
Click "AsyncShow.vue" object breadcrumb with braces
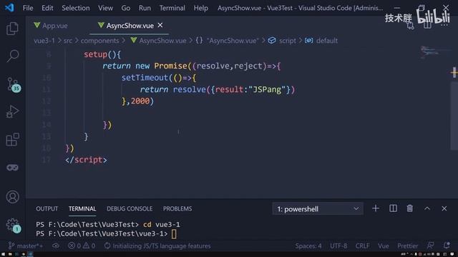click(228, 41)
